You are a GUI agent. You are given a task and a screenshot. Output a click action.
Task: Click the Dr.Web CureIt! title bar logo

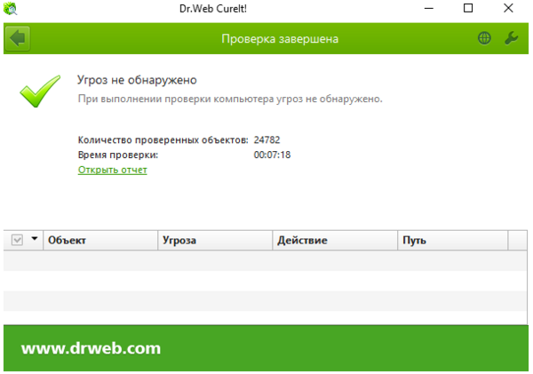click(10, 8)
